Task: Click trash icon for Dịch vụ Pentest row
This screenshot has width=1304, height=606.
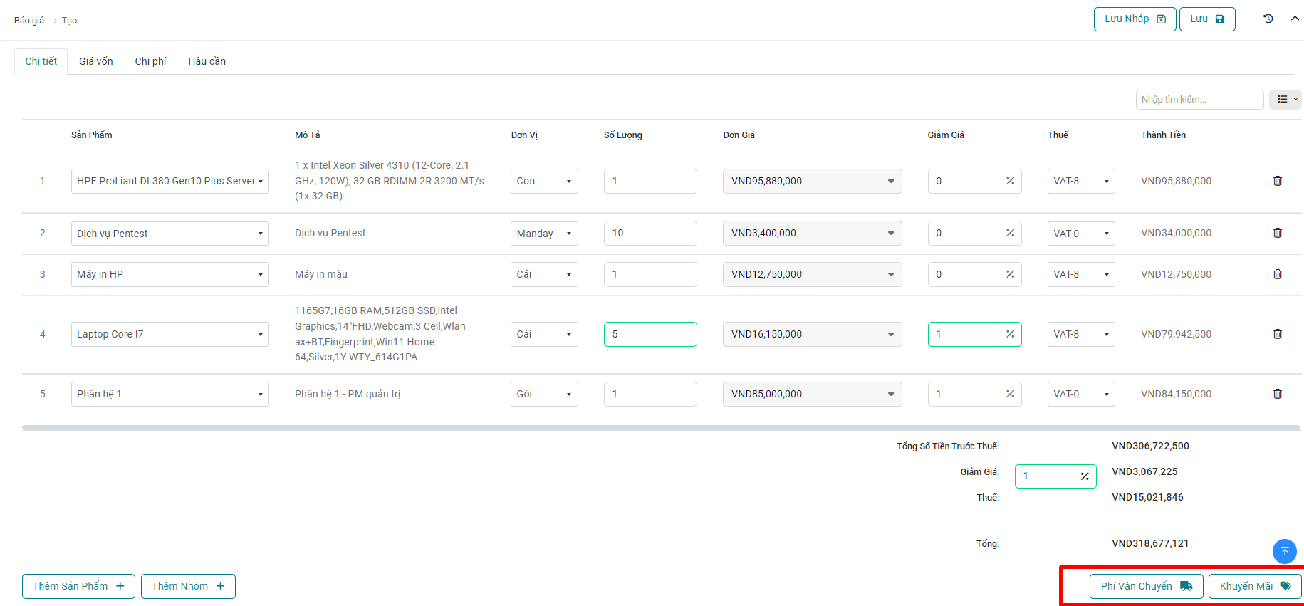Action: tap(1277, 233)
